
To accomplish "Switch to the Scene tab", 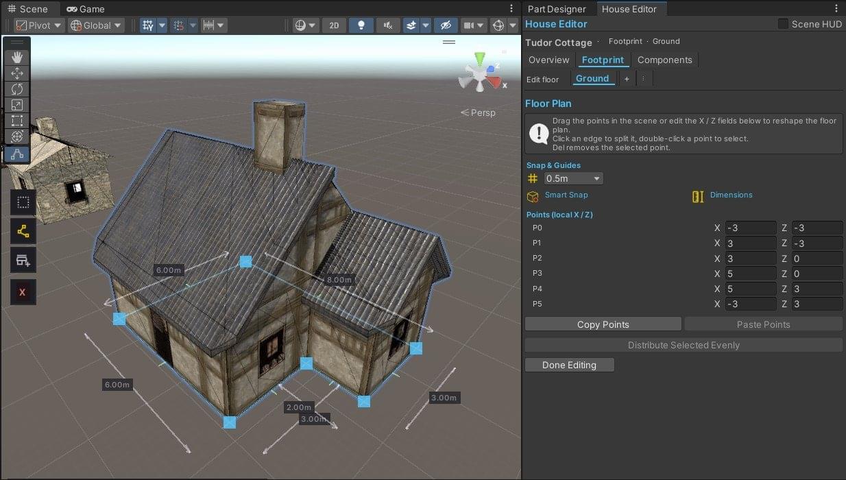I will [x=28, y=9].
